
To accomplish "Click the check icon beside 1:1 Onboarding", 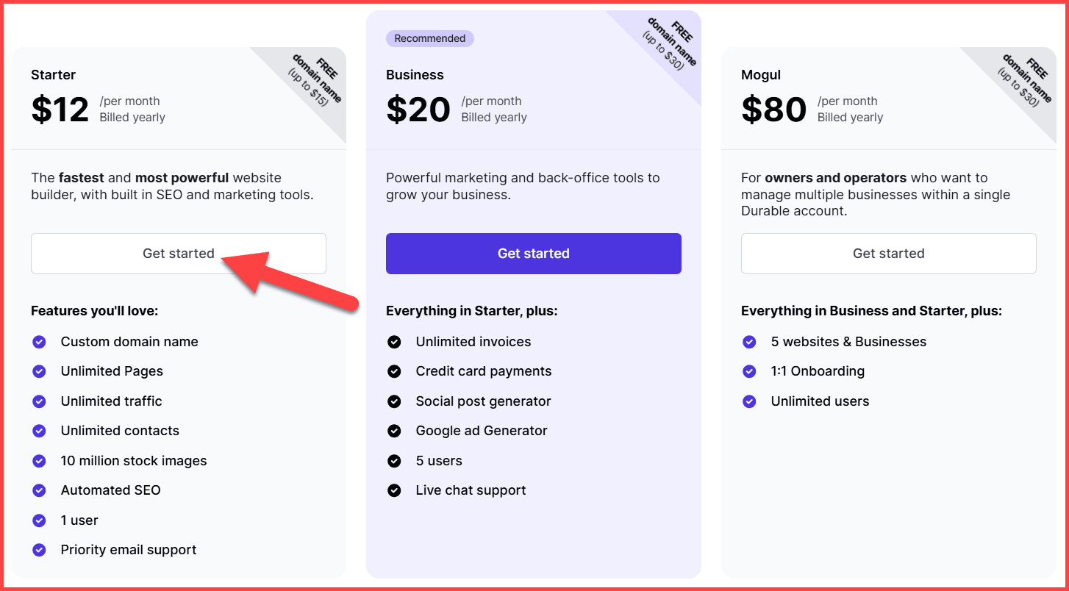I will point(749,371).
